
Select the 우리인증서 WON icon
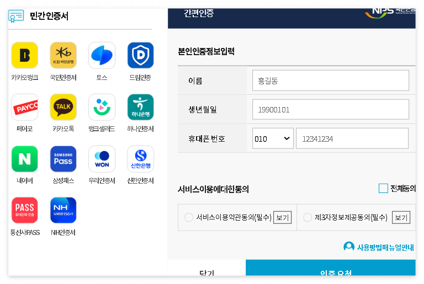(x=102, y=159)
